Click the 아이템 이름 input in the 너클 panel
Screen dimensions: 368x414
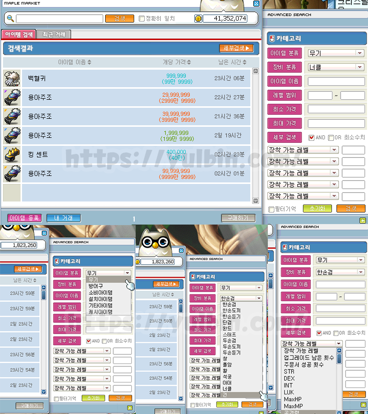click(336, 81)
